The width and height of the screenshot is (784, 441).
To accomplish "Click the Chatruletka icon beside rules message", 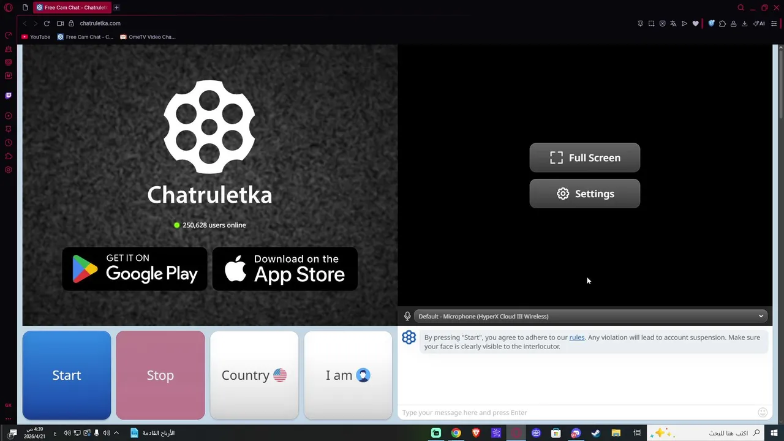I will click(409, 337).
